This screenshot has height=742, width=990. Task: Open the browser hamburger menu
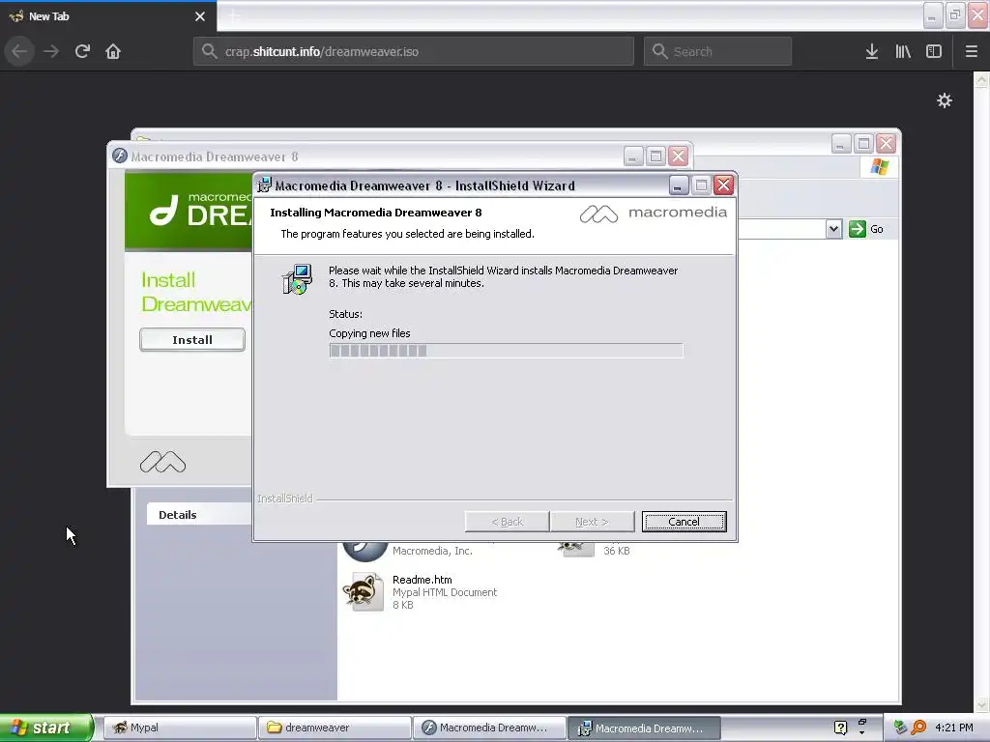click(x=971, y=51)
